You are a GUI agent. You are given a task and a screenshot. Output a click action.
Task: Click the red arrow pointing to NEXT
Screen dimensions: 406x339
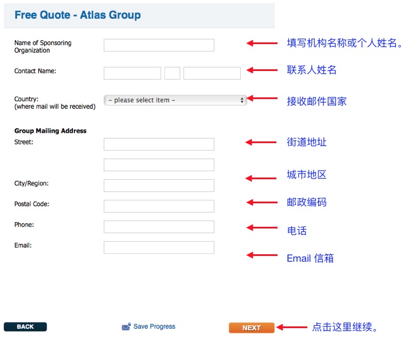[x=293, y=328]
